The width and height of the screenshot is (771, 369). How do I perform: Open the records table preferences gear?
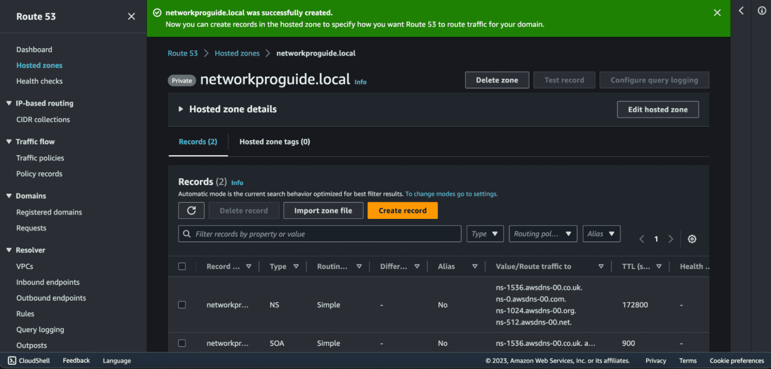click(692, 239)
